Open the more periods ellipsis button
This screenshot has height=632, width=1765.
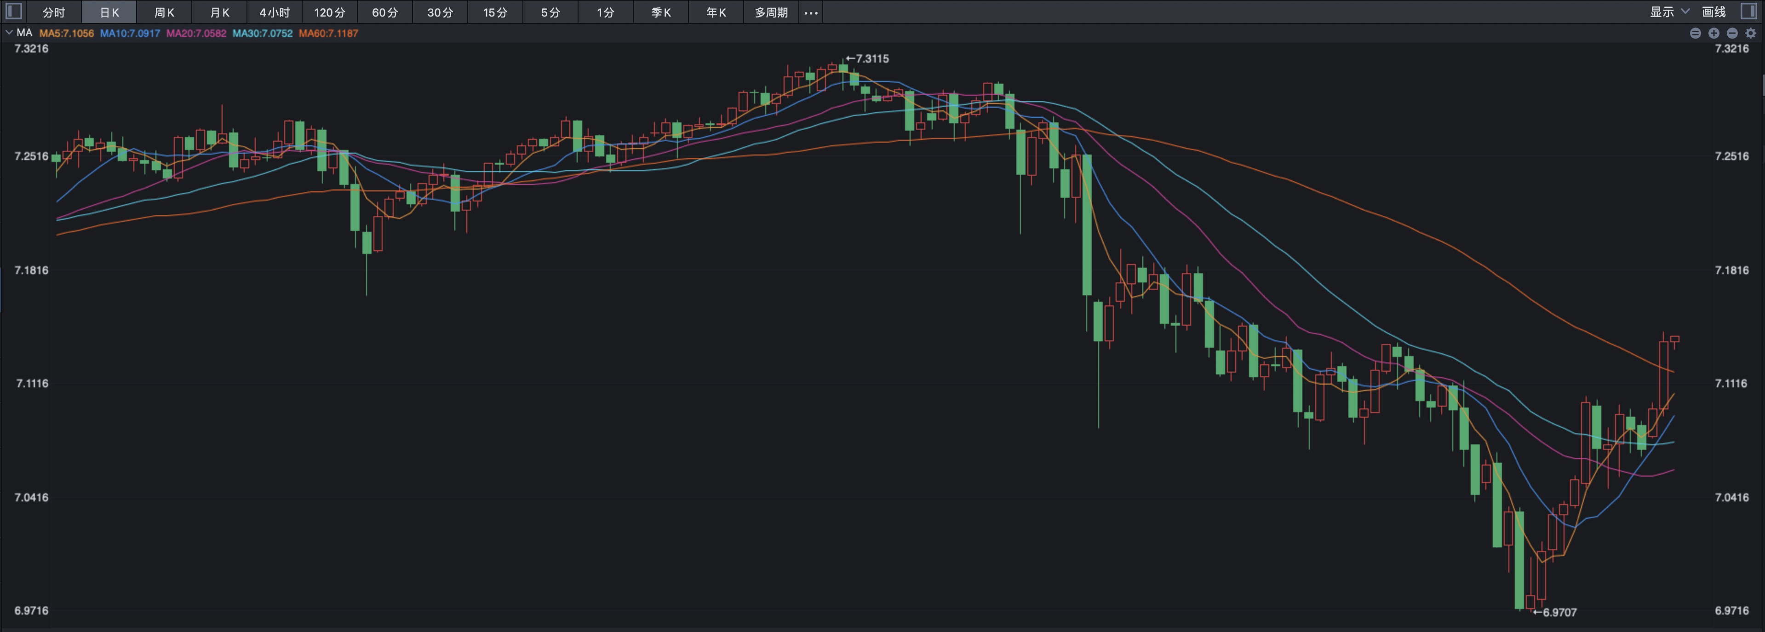(811, 12)
